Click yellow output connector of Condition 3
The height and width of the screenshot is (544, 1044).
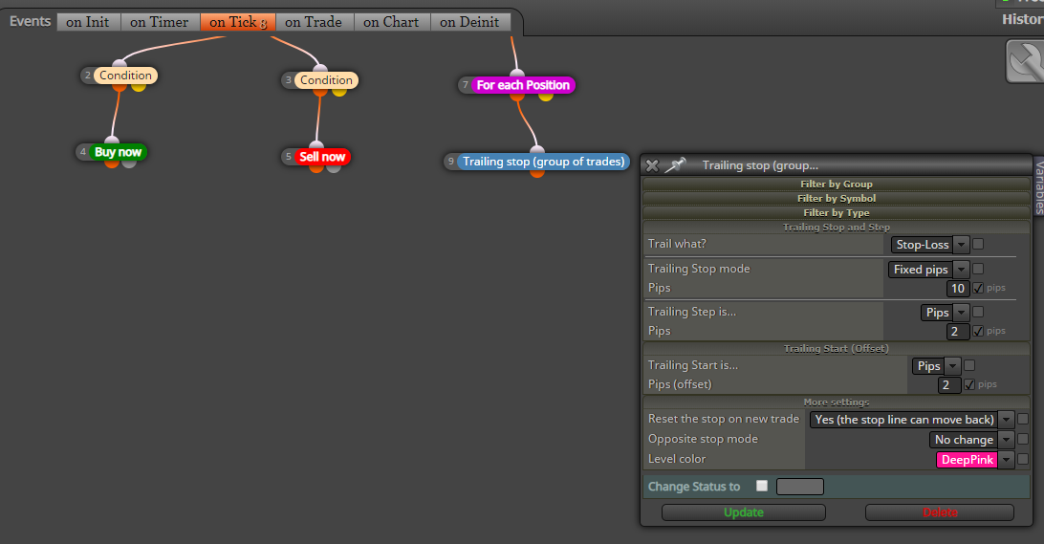click(x=338, y=91)
